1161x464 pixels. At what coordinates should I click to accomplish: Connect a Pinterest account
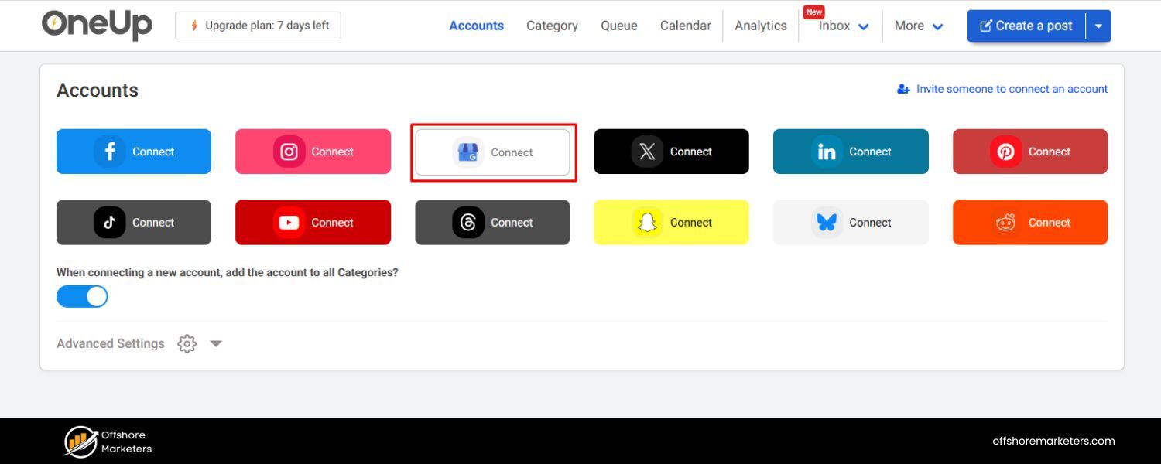tap(1029, 152)
